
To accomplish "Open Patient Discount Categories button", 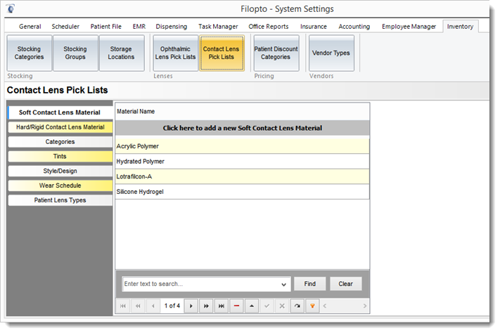I will pos(276,53).
